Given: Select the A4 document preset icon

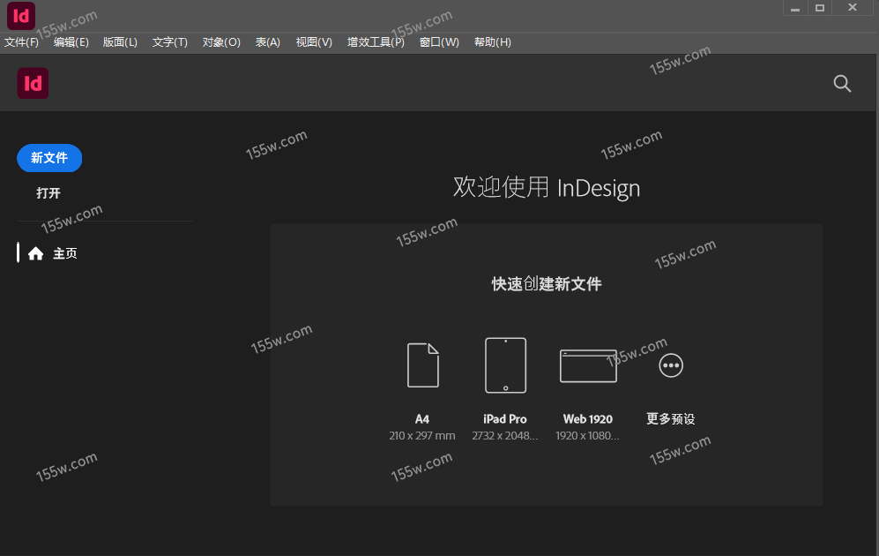Looking at the screenshot, I should coord(422,364).
